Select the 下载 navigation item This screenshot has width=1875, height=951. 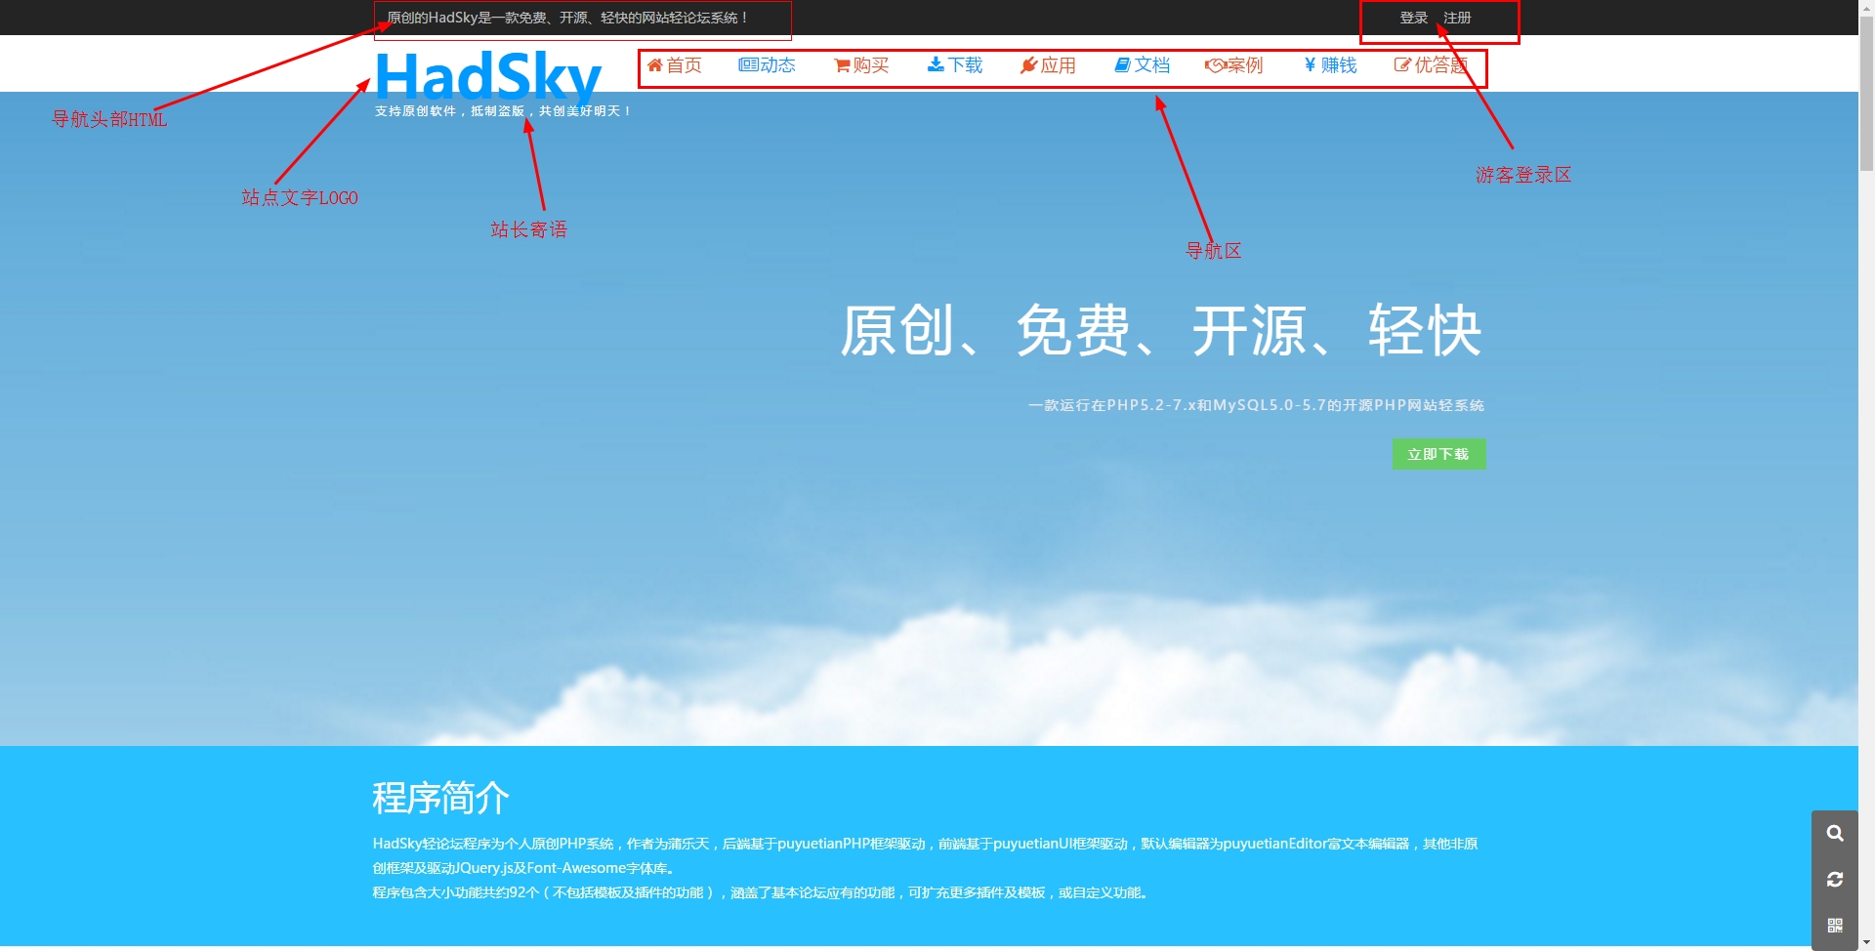click(955, 65)
